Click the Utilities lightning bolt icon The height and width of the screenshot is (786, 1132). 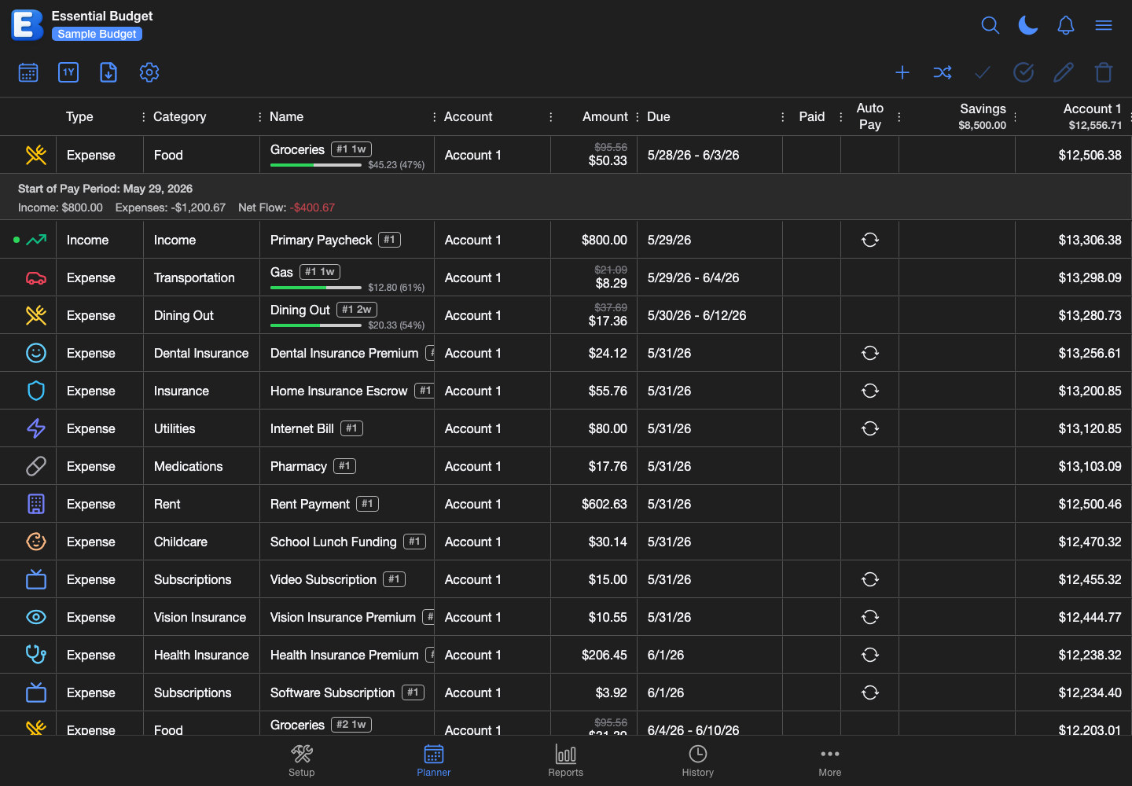(36, 428)
